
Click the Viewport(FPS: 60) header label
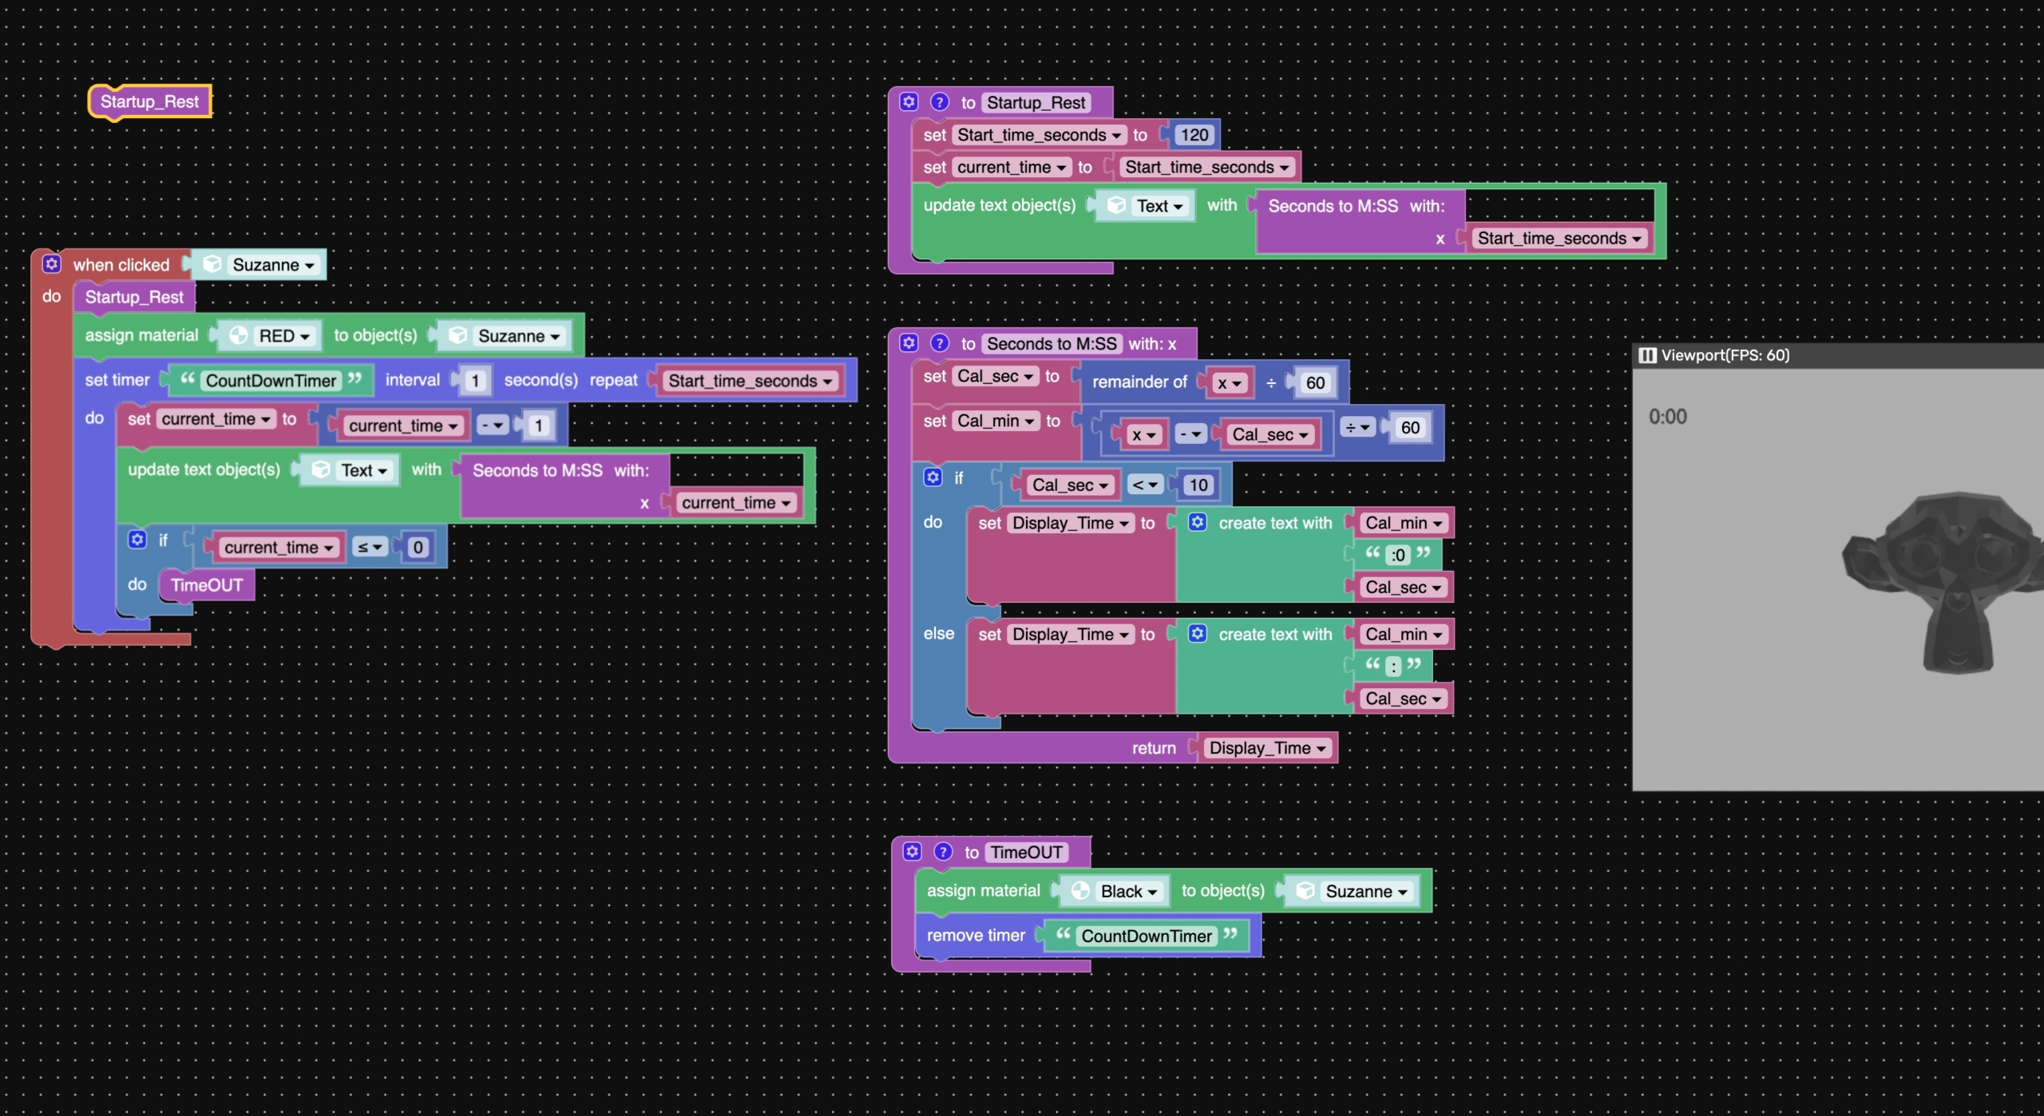(x=1725, y=355)
